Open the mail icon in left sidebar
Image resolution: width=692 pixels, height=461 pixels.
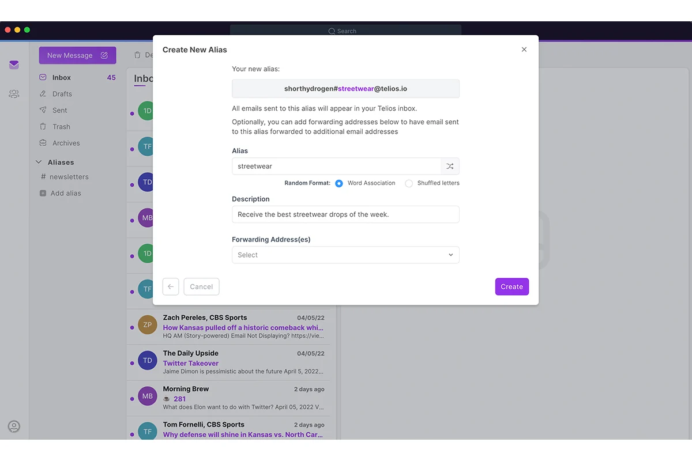click(14, 65)
